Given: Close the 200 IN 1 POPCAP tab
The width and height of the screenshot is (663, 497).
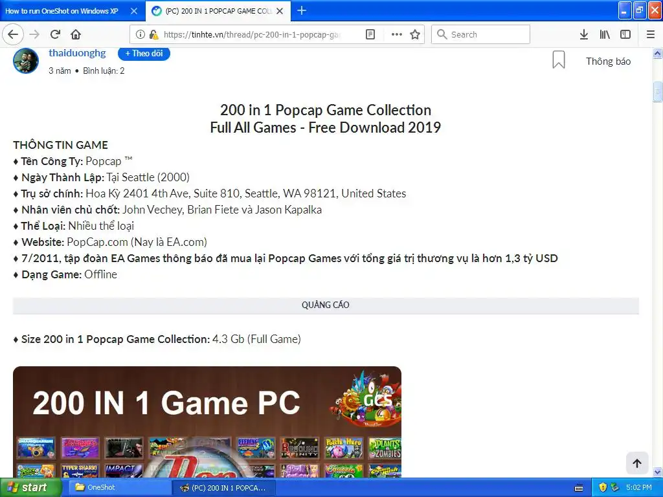Looking at the screenshot, I should [280, 11].
